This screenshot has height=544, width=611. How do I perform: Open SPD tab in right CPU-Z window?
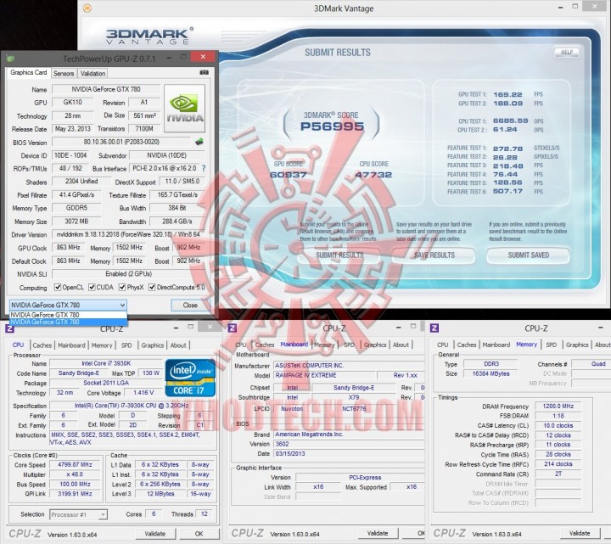(551, 345)
